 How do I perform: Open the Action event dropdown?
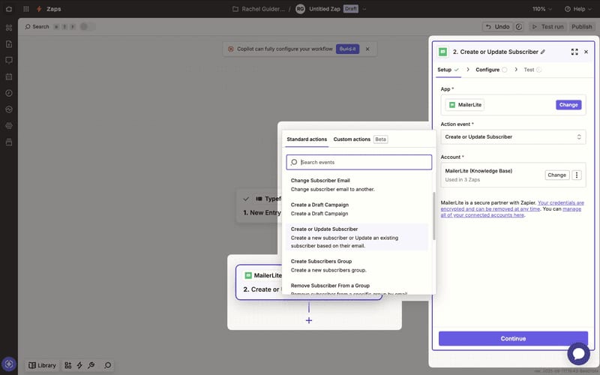point(513,137)
